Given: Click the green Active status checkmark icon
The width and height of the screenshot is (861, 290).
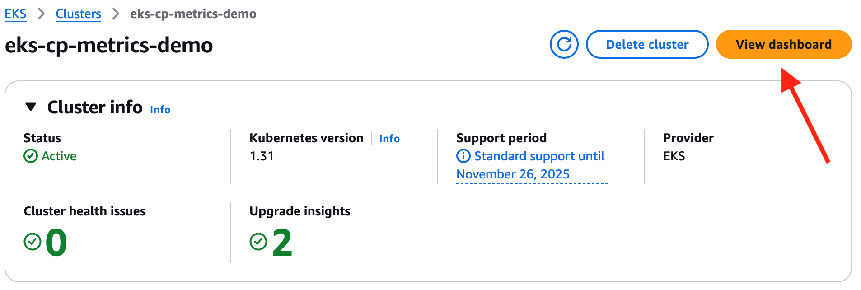Looking at the screenshot, I should 30,156.
